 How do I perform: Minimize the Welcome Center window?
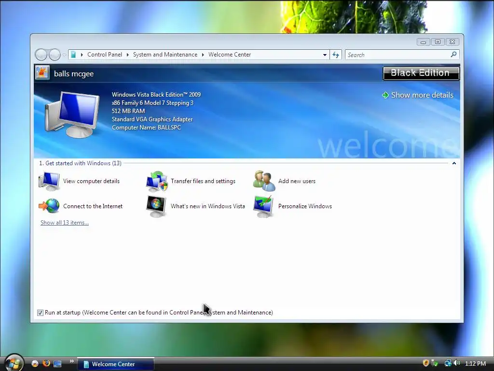click(x=424, y=42)
